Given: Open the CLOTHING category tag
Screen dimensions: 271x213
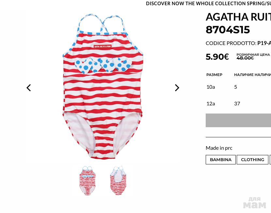Looking at the screenshot, I should coord(252,160).
